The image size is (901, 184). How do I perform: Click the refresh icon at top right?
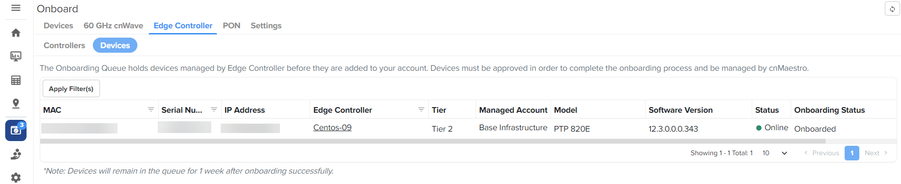(892, 9)
